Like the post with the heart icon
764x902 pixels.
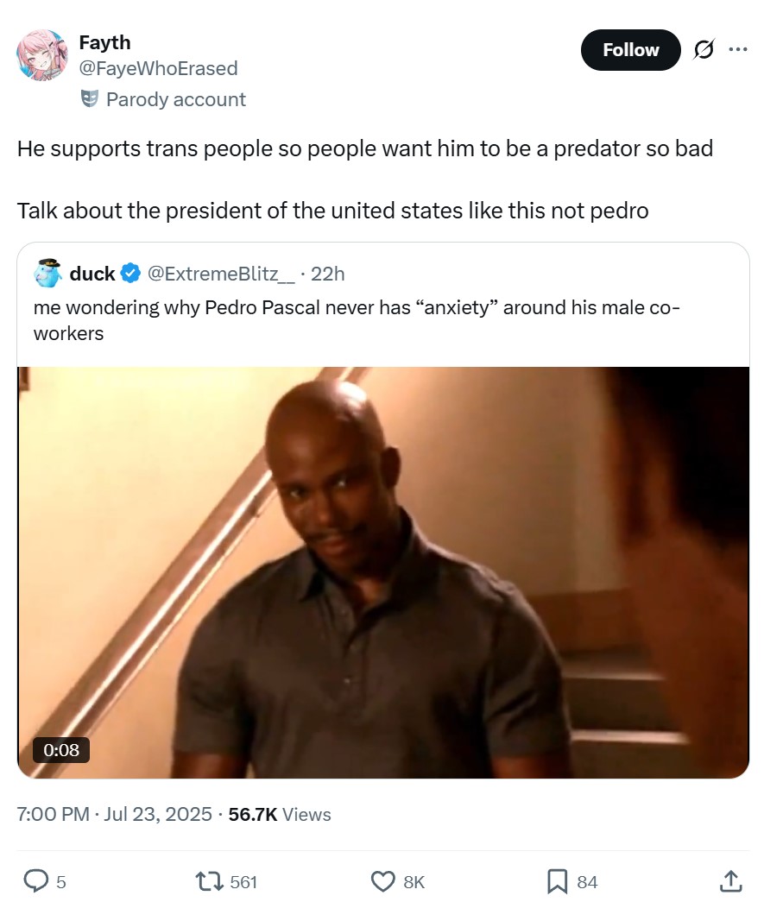(382, 881)
